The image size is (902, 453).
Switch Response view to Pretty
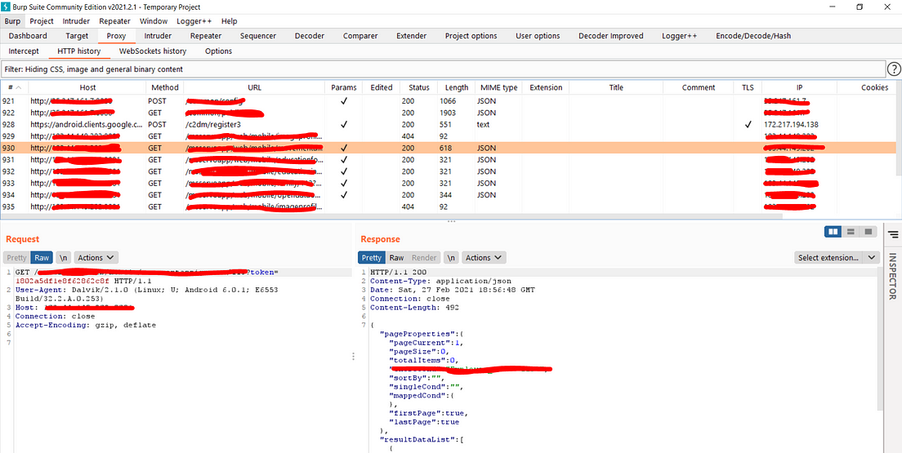click(x=371, y=258)
